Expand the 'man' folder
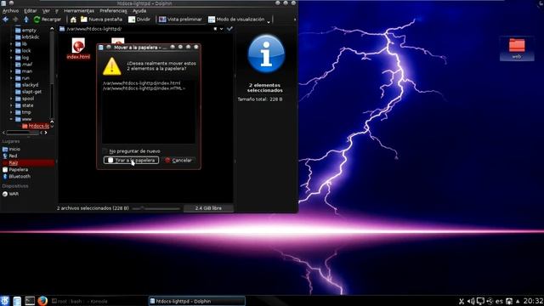The image size is (544, 306). click(11, 71)
